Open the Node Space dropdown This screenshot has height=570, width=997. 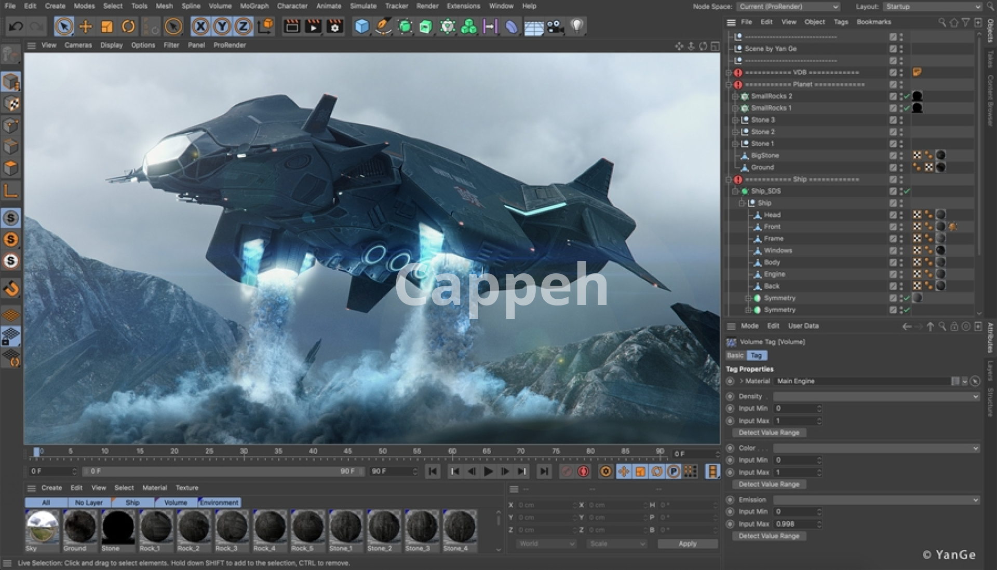pyautogui.click(x=788, y=6)
